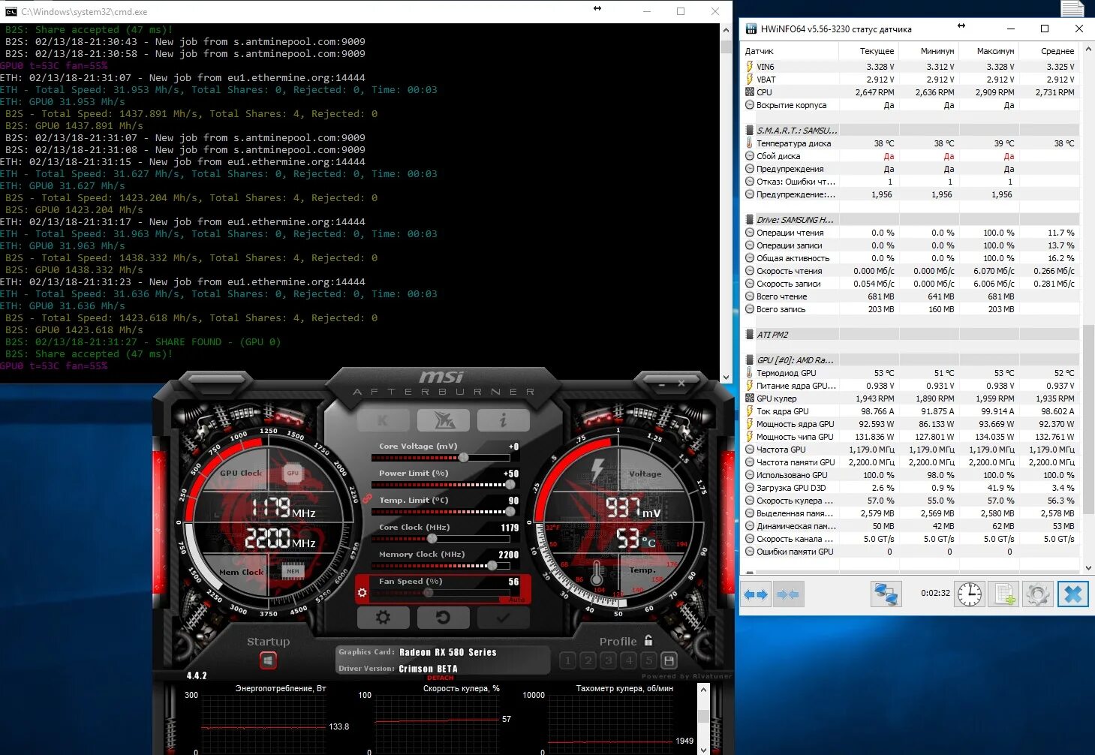Select the S.M.A.R.T.: SAMSU... group header
This screenshot has width=1095, height=755.
point(910,131)
